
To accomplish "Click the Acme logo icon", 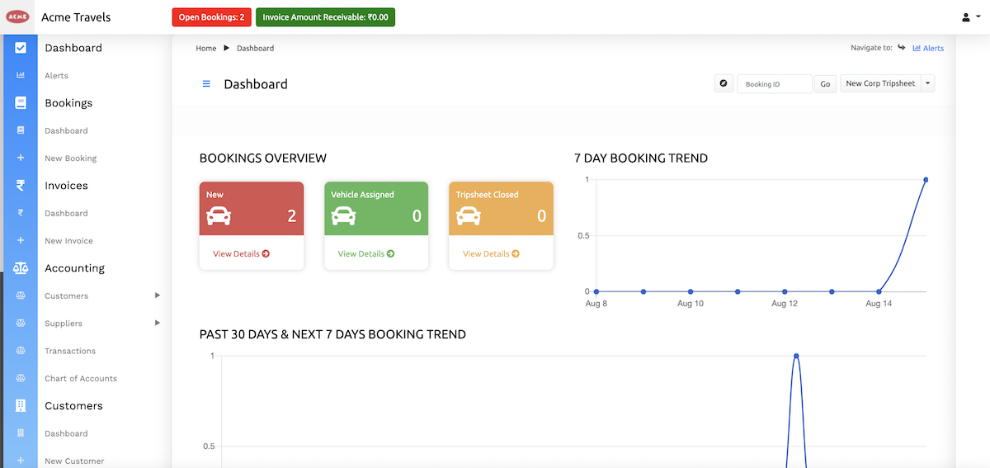I will click(x=18, y=17).
